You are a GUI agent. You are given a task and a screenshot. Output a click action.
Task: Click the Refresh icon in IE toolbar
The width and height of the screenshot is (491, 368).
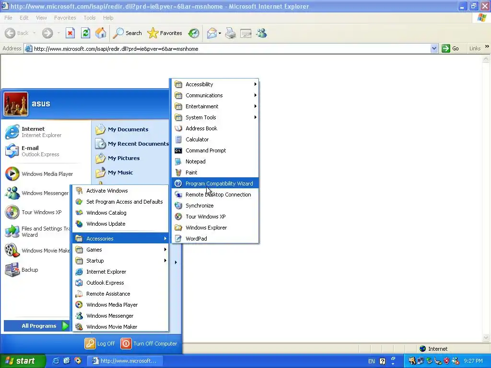pyautogui.click(x=85, y=33)
